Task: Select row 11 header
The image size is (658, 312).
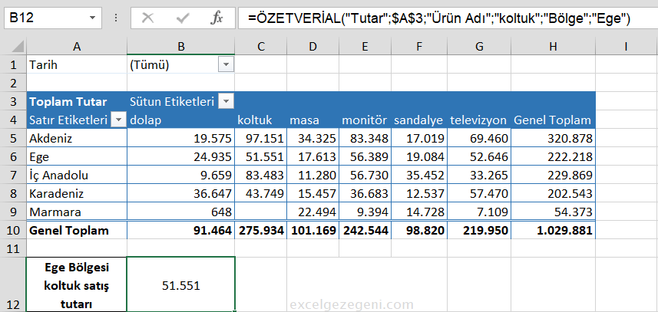Action: click(13, 249)
